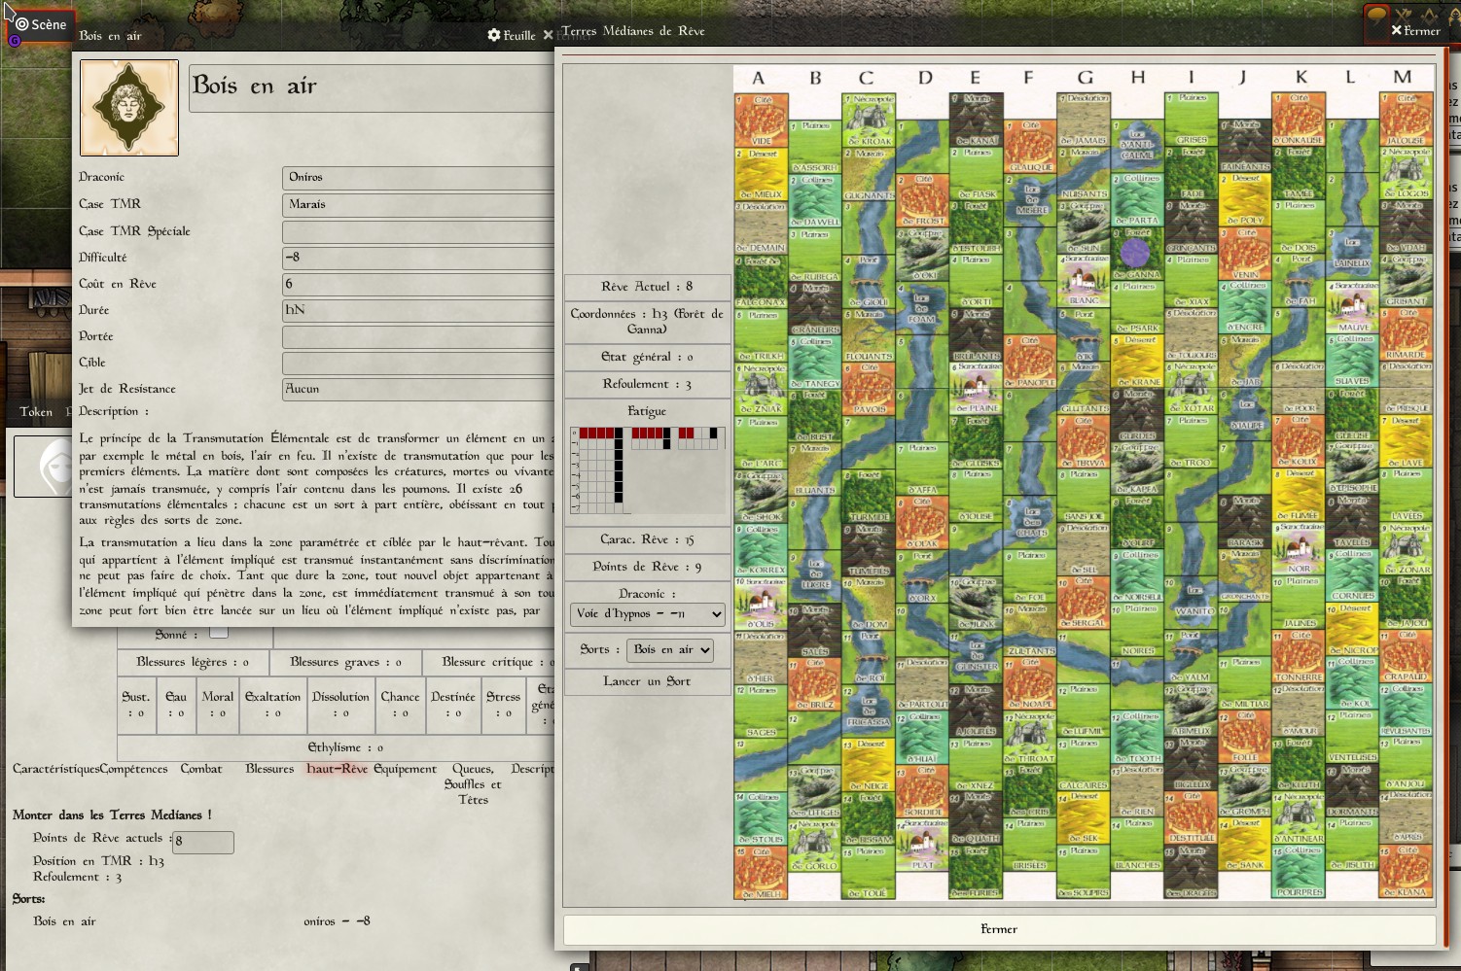The width and height of the screenshot is (1461, 971).
Task: Close the Terres Médianes de Rêve window
Action: (1415, 30)
